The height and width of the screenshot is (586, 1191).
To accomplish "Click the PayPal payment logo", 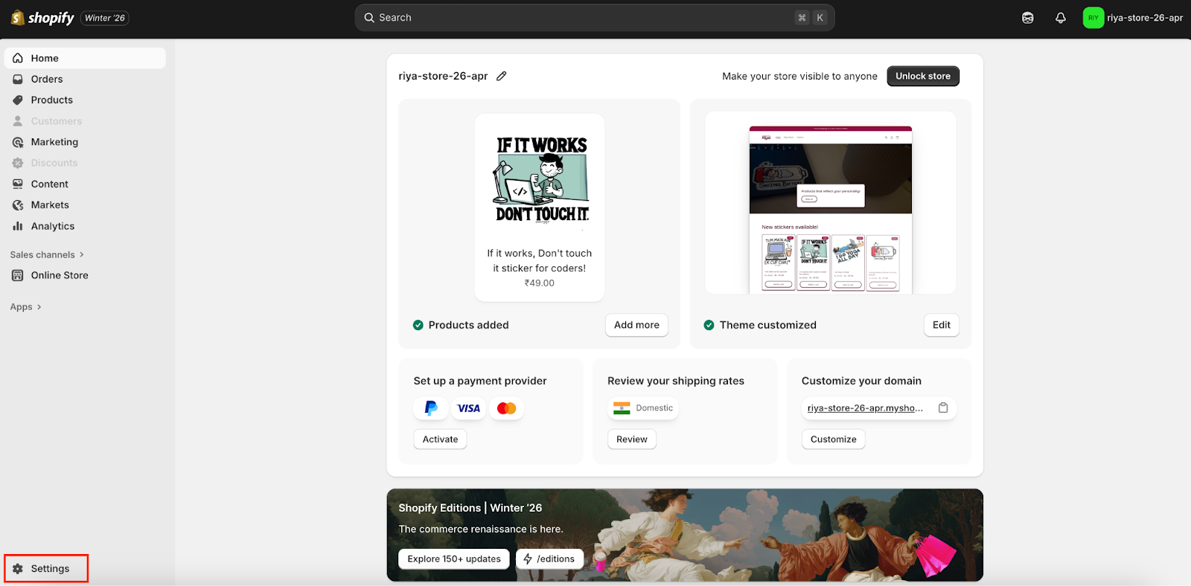I will (431, 408).
